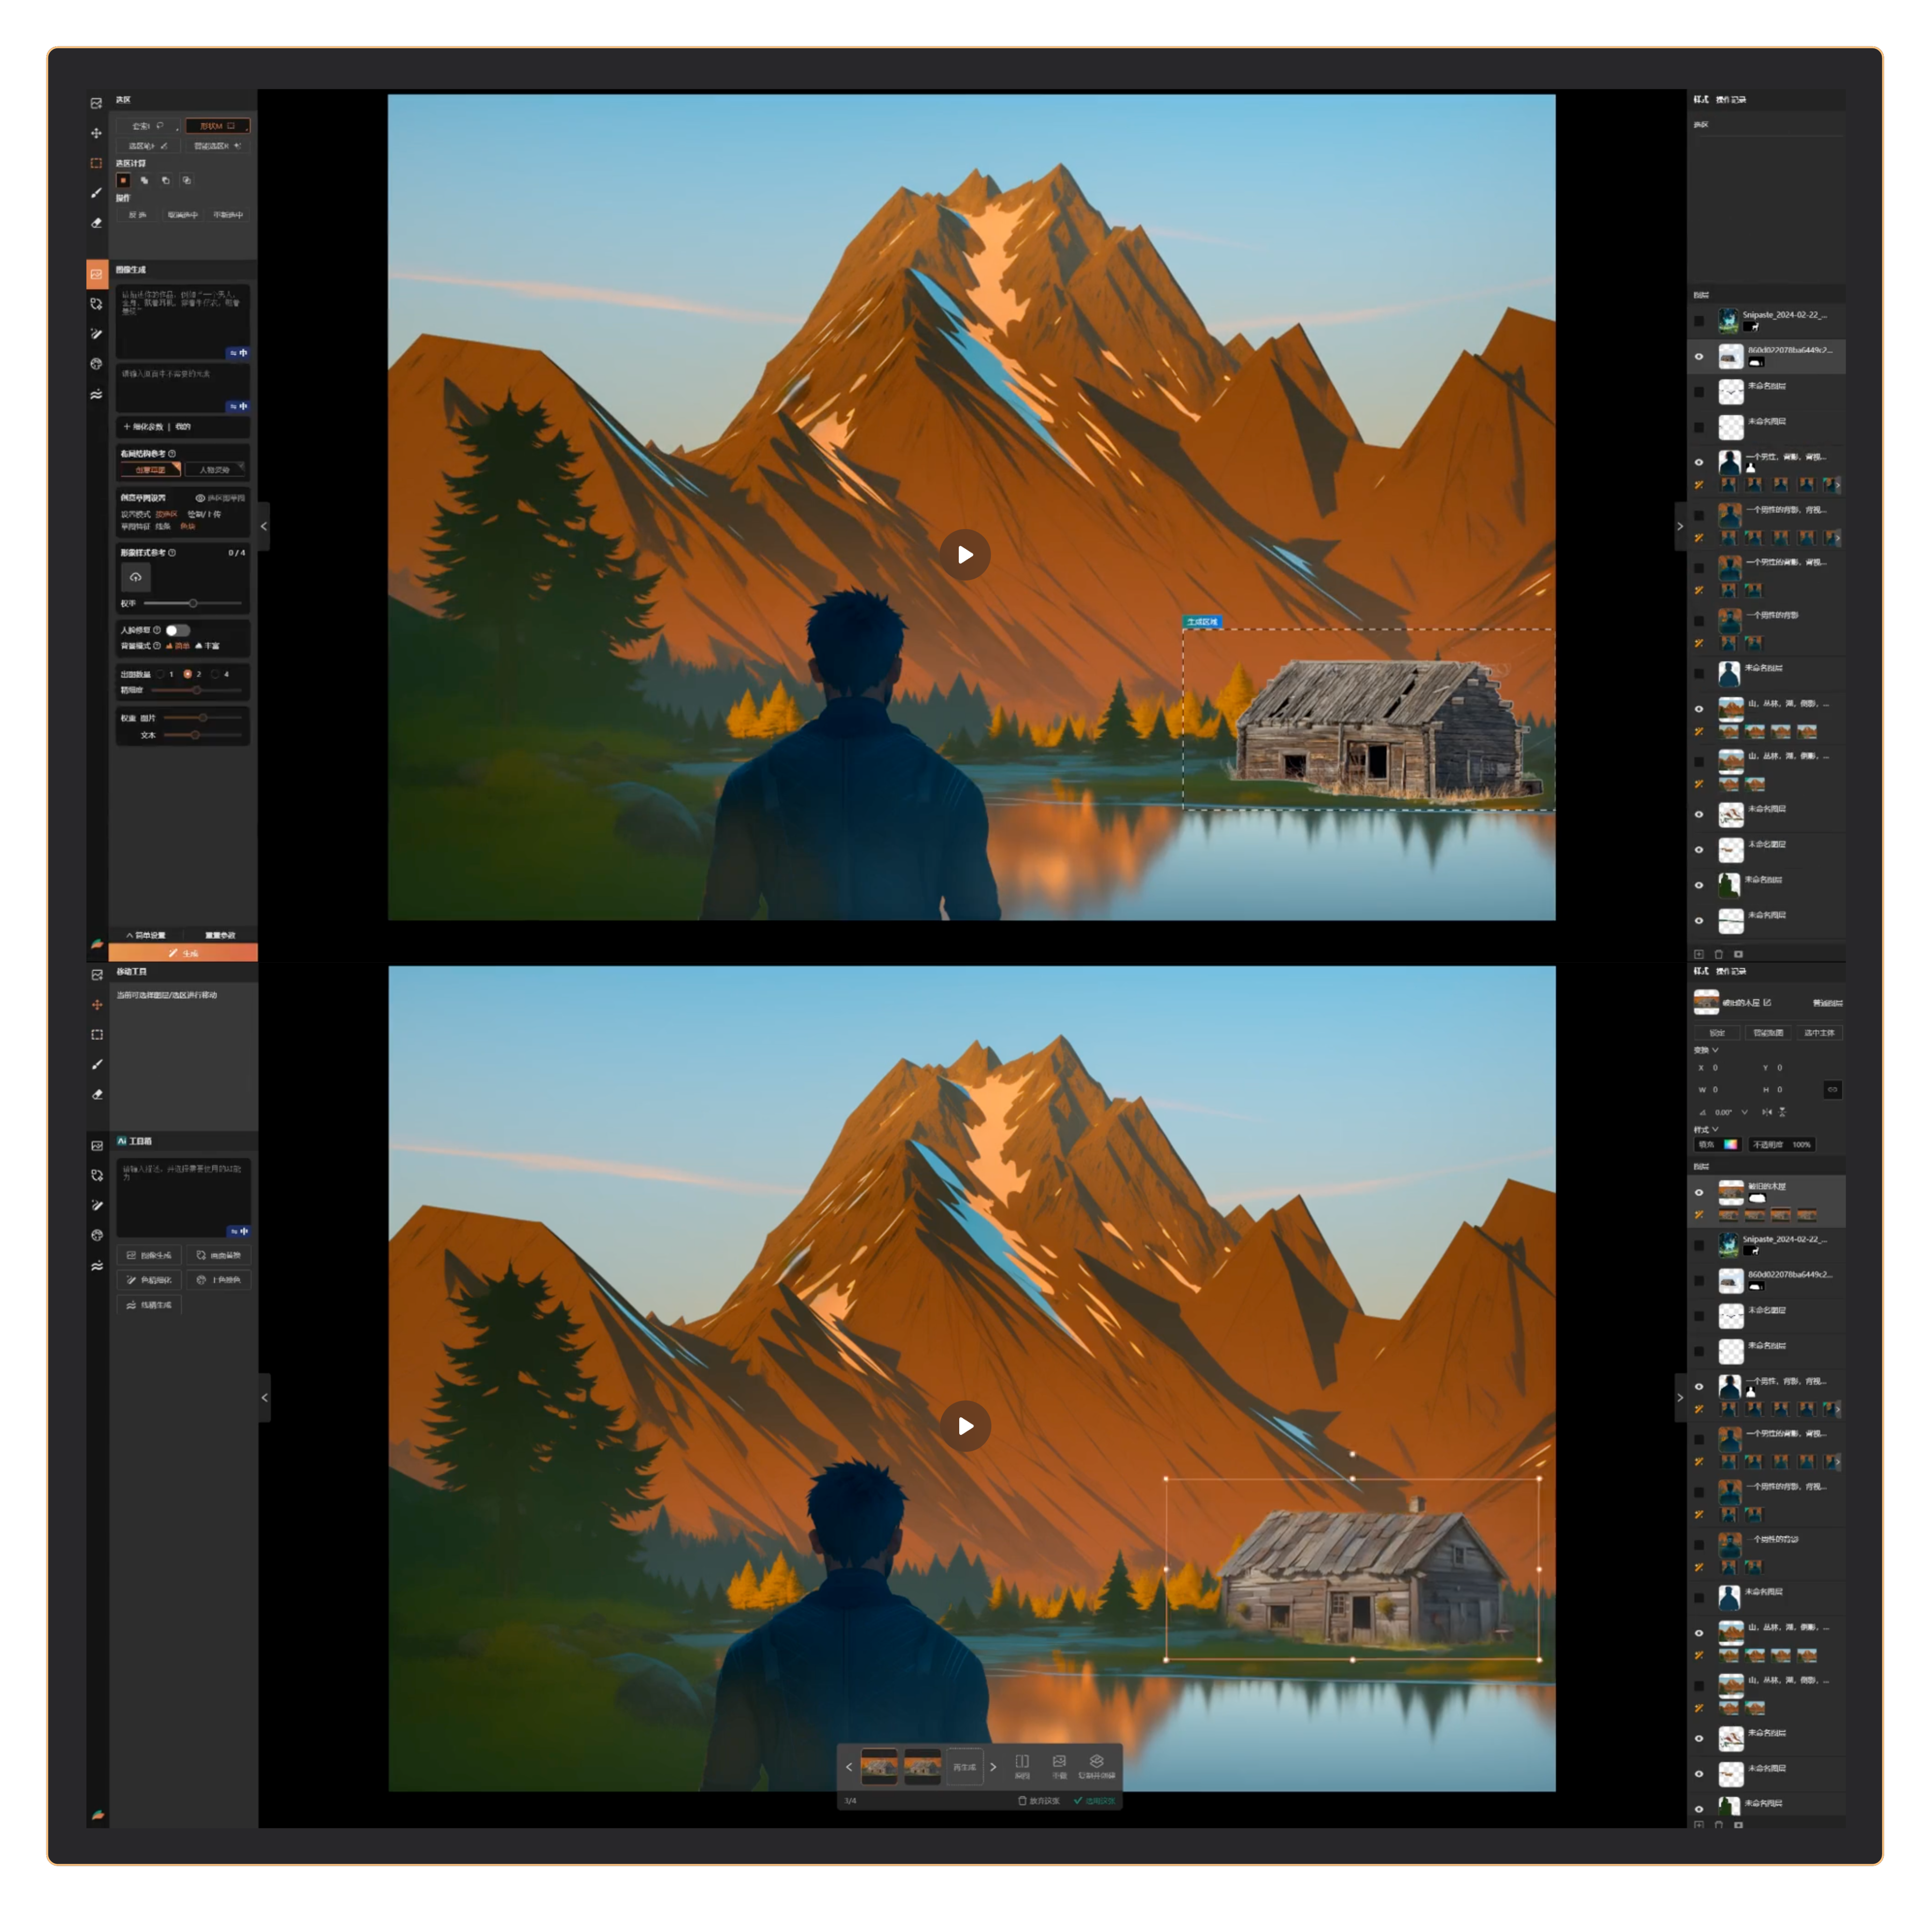Click the width-height link constraint icon

tap(1832, 1089)
